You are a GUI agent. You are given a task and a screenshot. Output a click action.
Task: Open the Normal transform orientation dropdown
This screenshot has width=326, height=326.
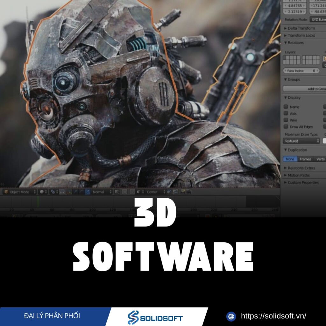coord(101,192)
